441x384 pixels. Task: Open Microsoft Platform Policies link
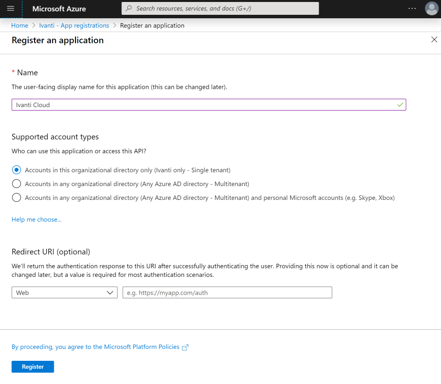(x=95, y=347)
